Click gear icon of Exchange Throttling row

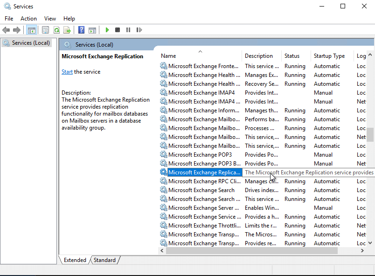point(164,225)
